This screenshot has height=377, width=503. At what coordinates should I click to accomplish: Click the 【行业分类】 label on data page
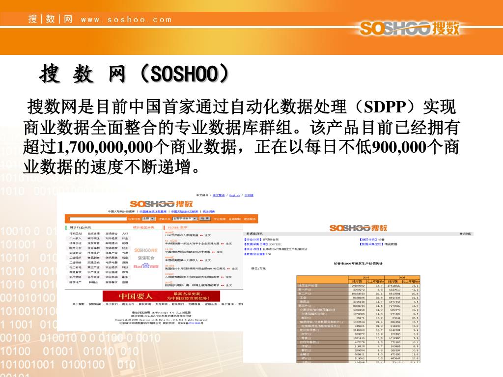(x=253, y=240)
